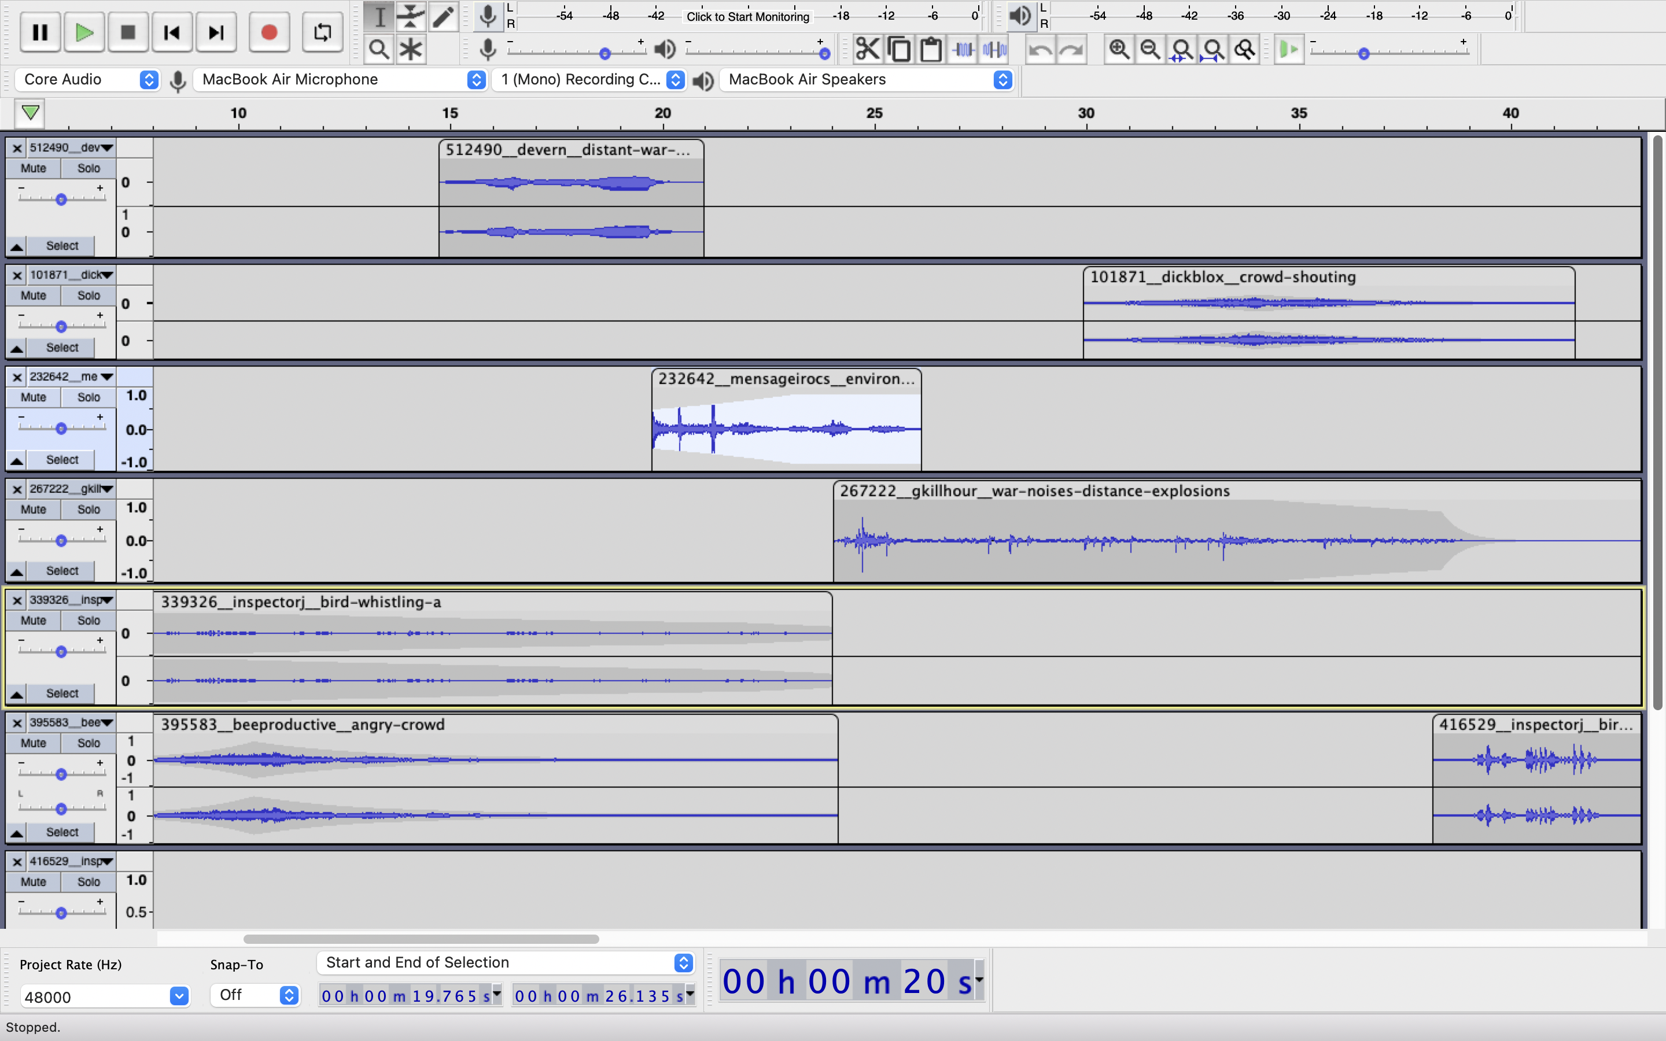Mute the 267222__gkill track
1666x1041 pixels.
pos(33,510)
